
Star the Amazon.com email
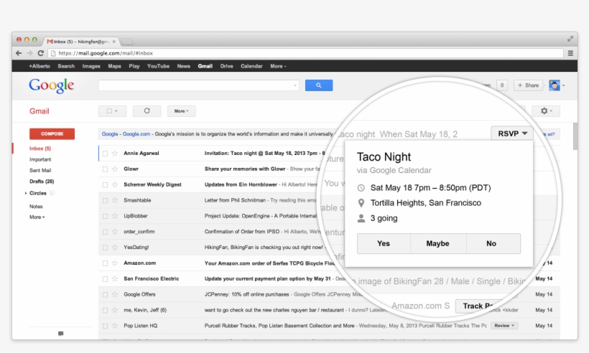pos(115,263)
